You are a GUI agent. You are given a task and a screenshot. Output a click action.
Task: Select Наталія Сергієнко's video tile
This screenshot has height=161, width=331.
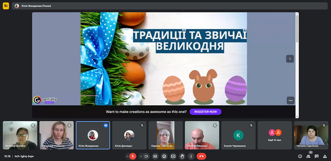(x=311, y=135)
